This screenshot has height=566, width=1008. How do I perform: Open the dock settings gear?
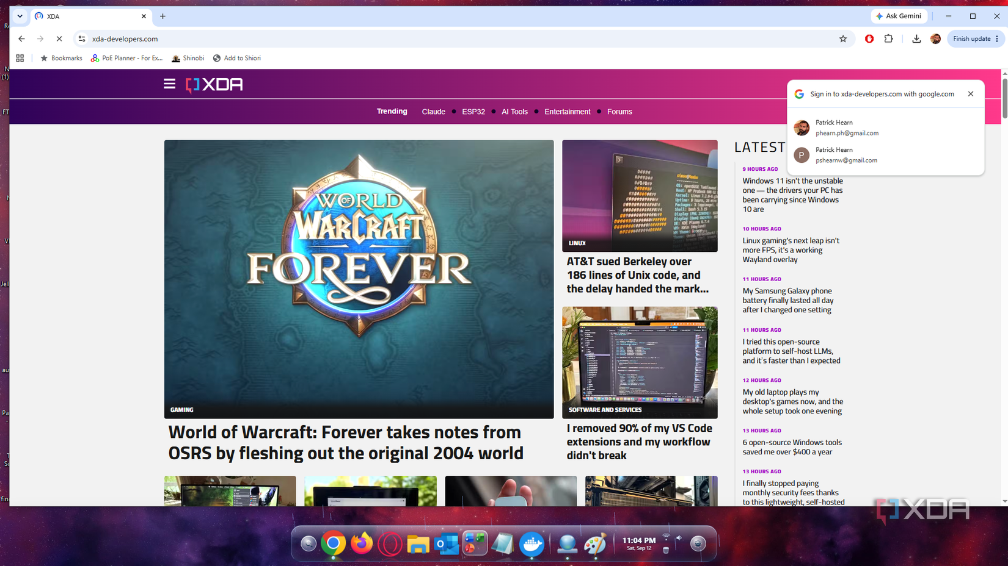tap(698, 543)
